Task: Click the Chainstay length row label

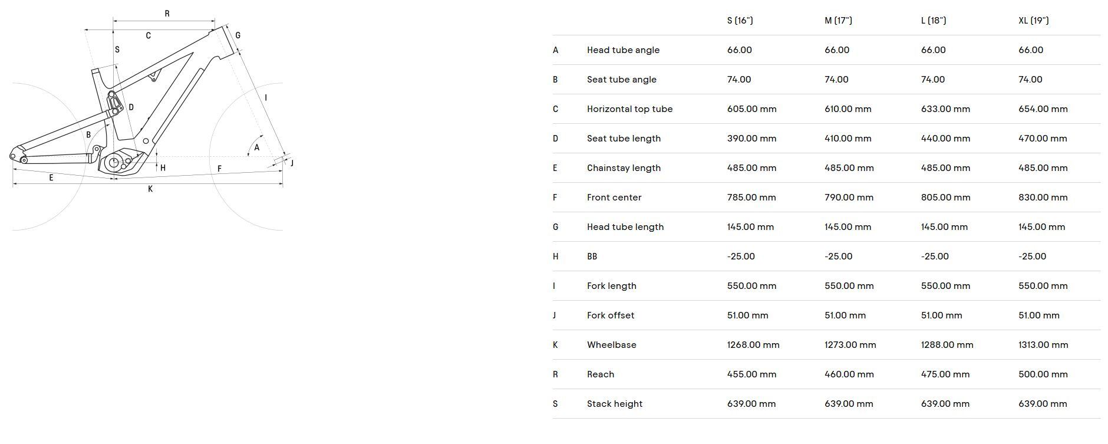Action: (x=624, y=168)
